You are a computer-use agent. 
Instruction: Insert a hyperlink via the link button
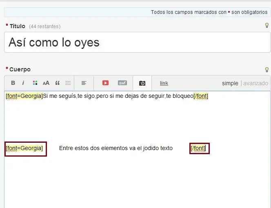164,83
